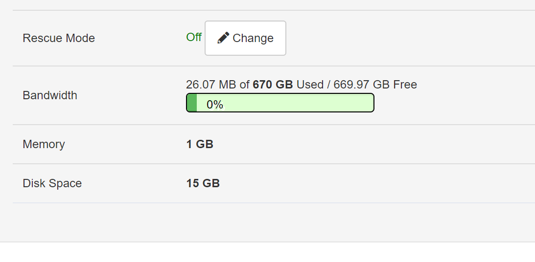Viewport: 535px width, 262px height.
Task: Select the Memory row label
Action: [x=44, y=144]
